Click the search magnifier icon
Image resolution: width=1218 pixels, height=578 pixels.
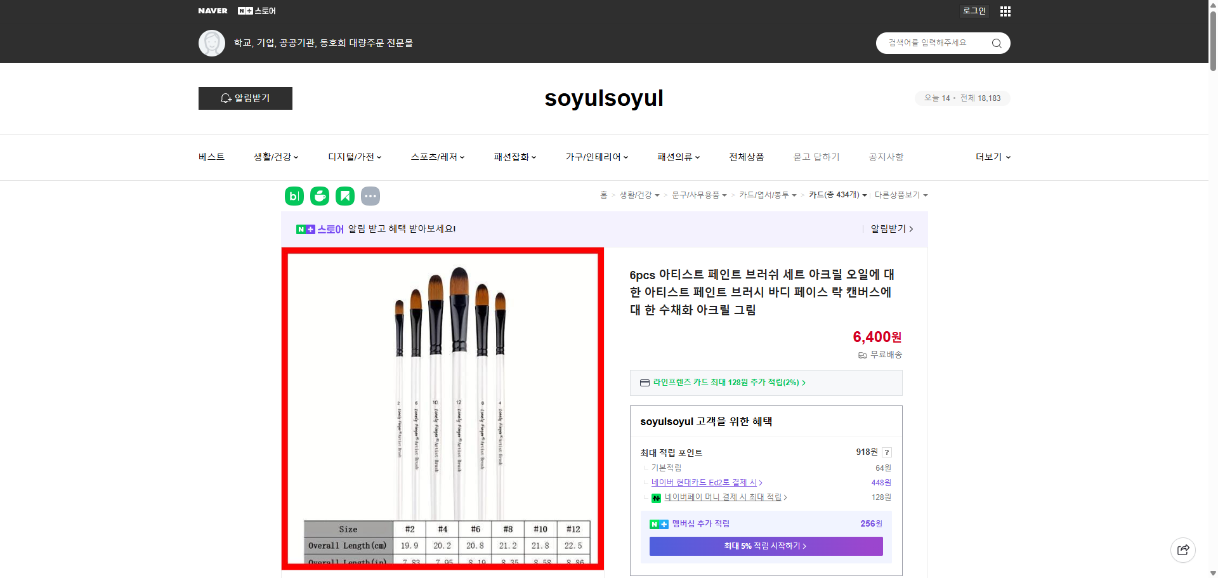(x=996, y=43)
